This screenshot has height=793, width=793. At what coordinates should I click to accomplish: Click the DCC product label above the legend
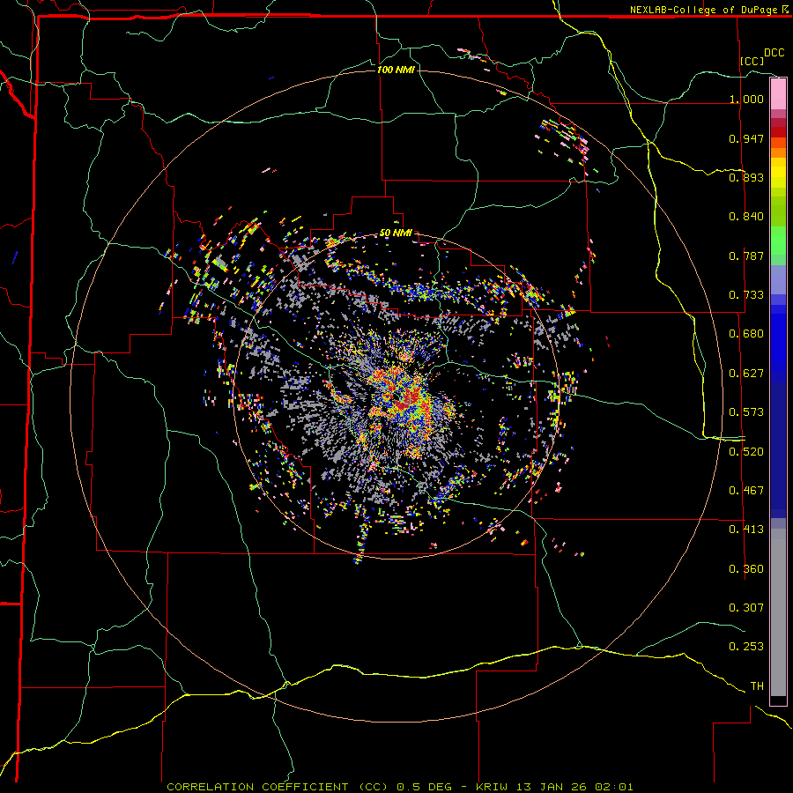pyautogui.click(x=774, y=53)
